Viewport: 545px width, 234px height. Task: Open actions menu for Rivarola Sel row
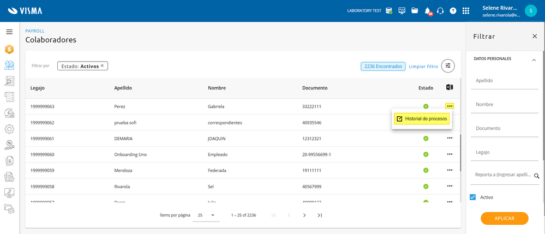(x=450, y=186)
